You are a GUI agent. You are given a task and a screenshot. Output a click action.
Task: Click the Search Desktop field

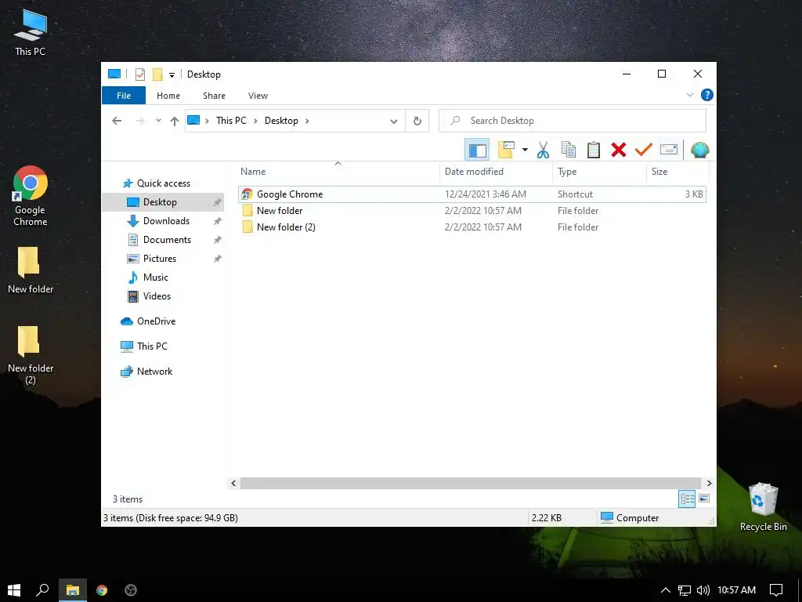(573, 121)
